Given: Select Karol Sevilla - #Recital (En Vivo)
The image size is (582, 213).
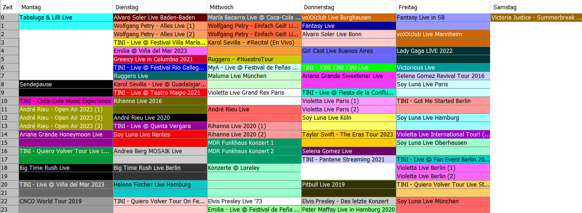Looking at the screenshot, I should coord(254,43).
